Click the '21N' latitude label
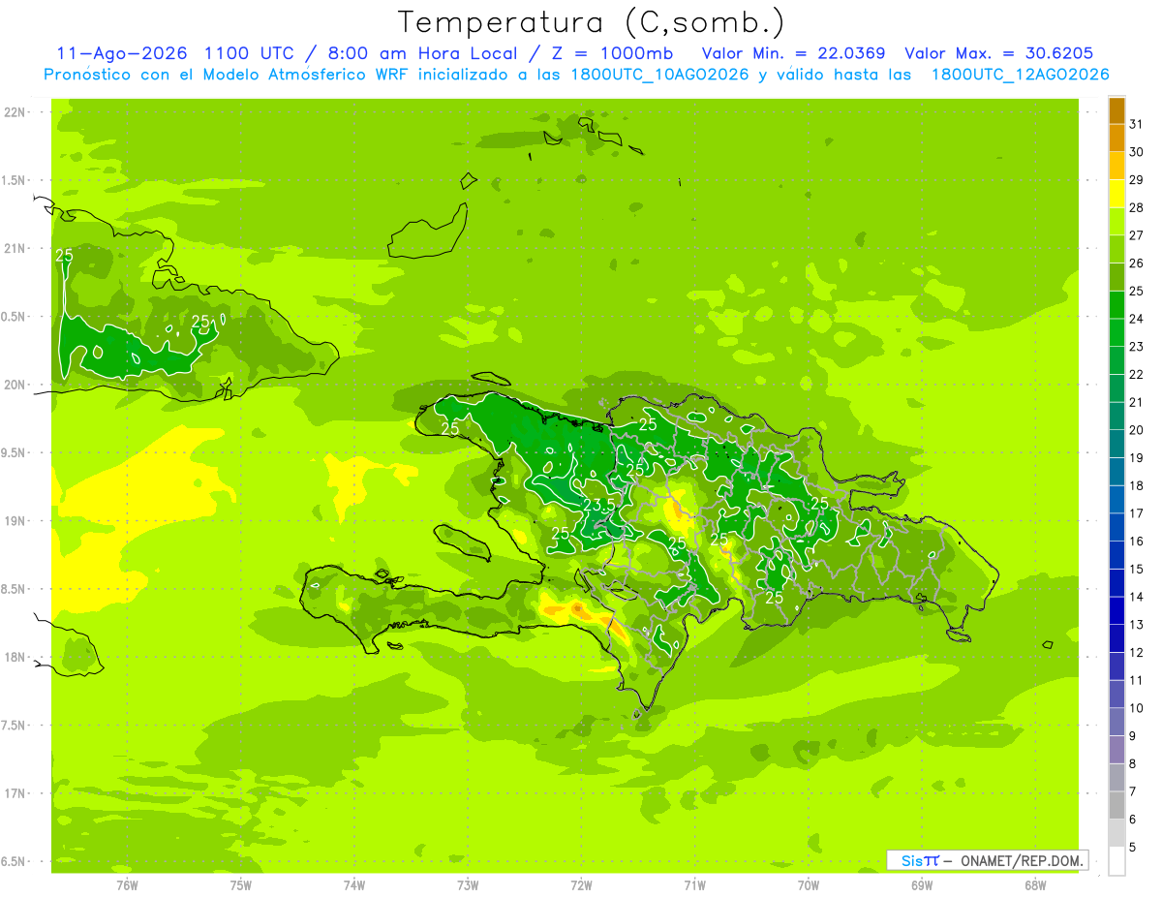The height and width of the screenshot is (898, 1162). (15, 249)
